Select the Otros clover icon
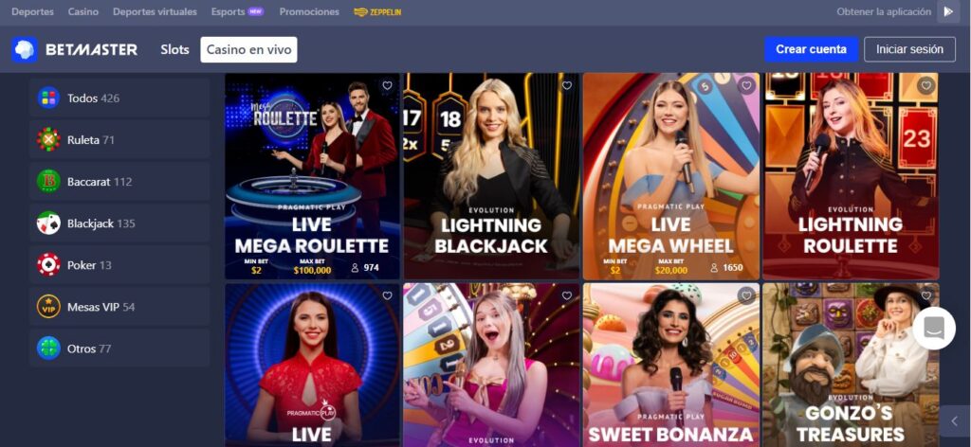Image resolution: width=971 pixels, height=447 pixels. click(48, 349)
